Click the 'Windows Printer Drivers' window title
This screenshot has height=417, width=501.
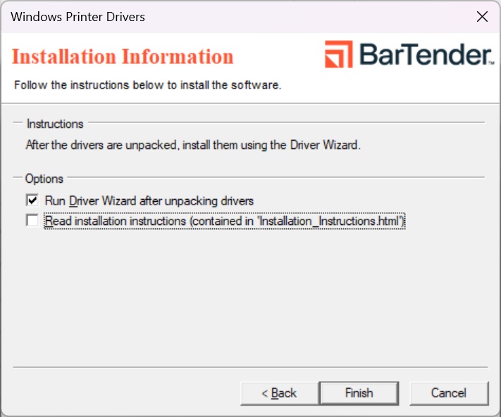click(78, 16)
